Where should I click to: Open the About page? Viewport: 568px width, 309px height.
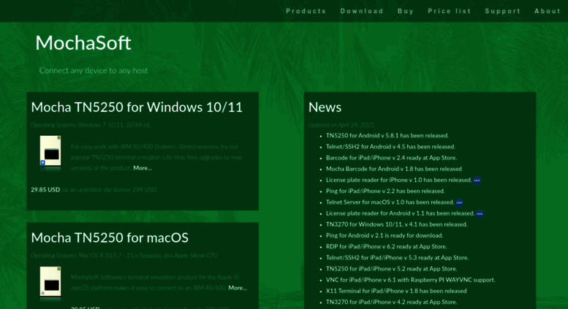point(548,11)
